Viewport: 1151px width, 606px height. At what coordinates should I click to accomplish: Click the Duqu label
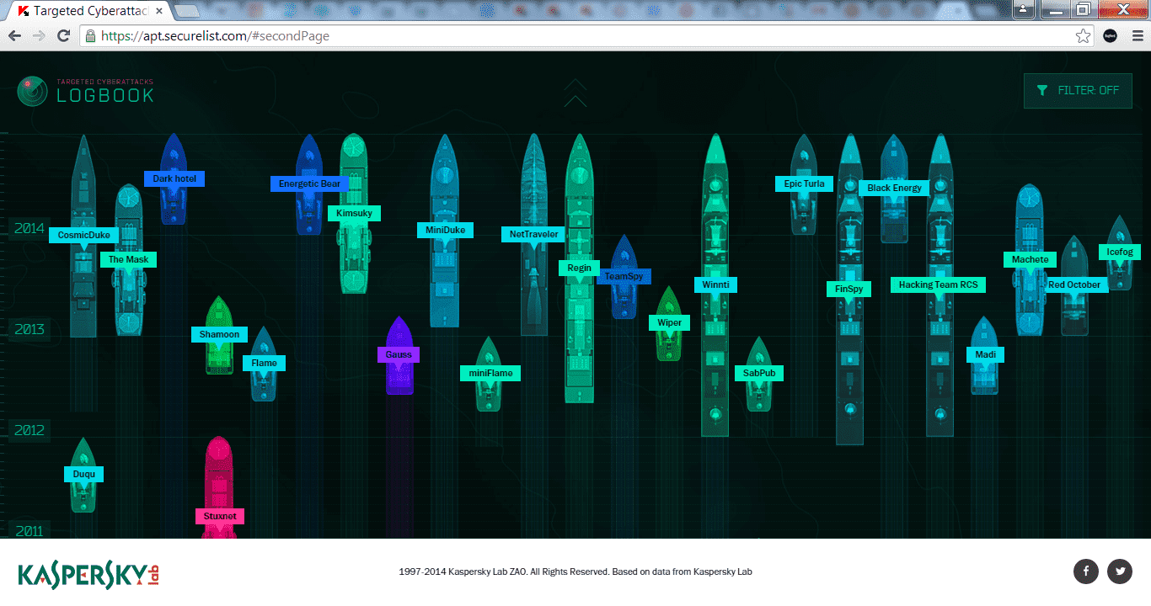[x=83, y=474]
